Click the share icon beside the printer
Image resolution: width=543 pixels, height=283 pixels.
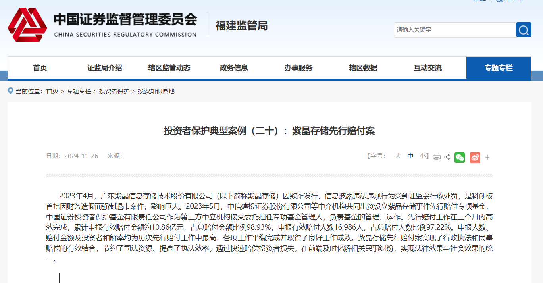click(x=447, y=157)
